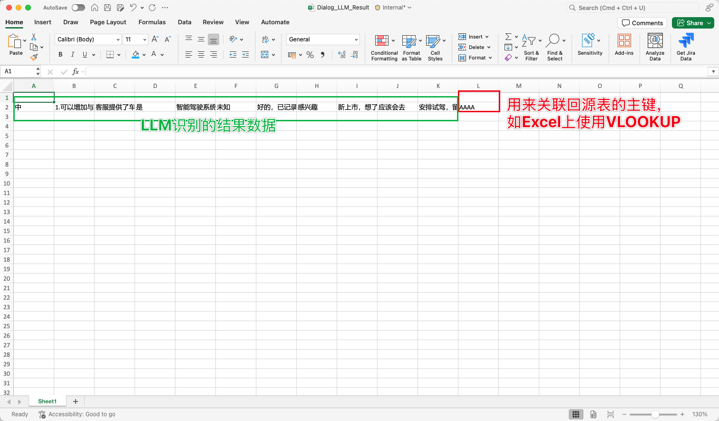719x421 pixels.
Task: Expand the formula bar
Action: point(713,72)
